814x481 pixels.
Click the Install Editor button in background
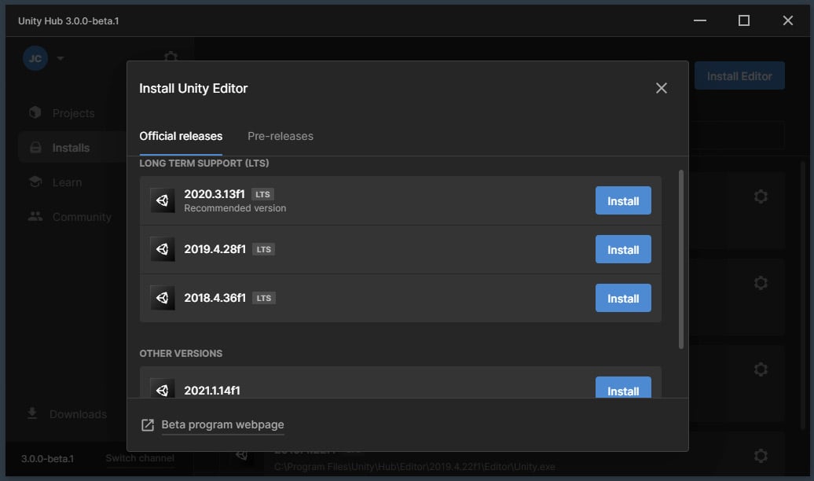739,75
